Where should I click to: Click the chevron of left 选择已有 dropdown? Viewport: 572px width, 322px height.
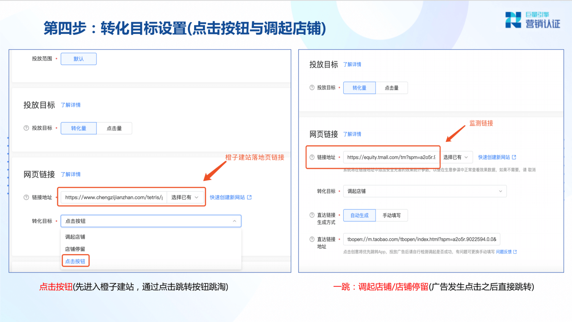point(196,197)
